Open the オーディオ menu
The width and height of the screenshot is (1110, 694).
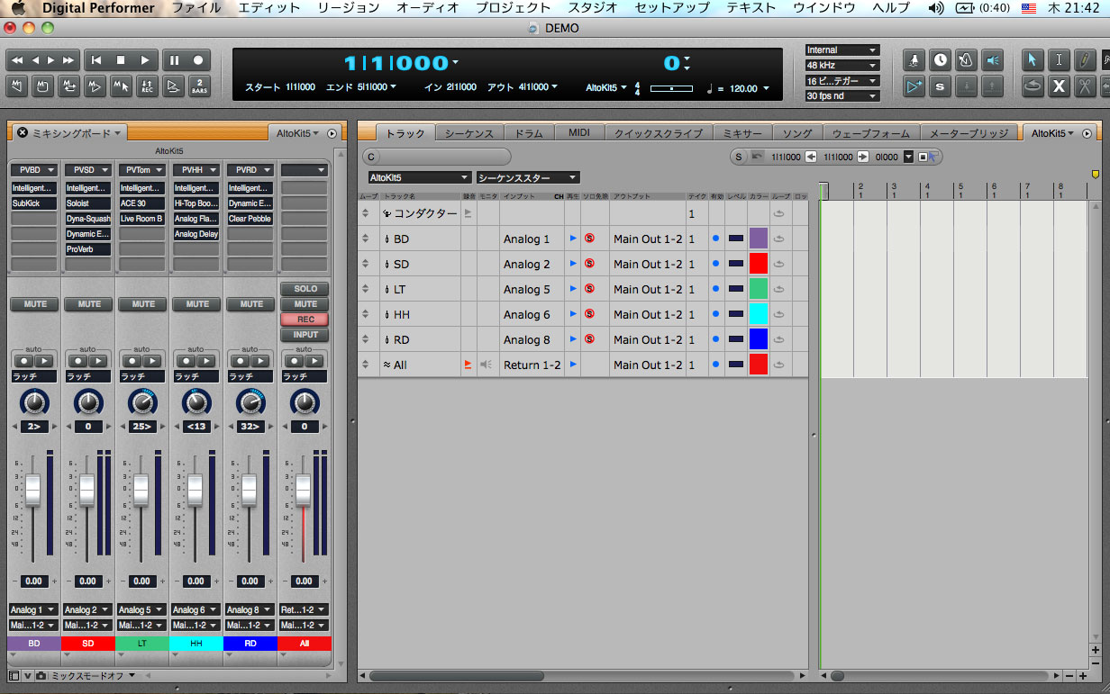(428, 8)
